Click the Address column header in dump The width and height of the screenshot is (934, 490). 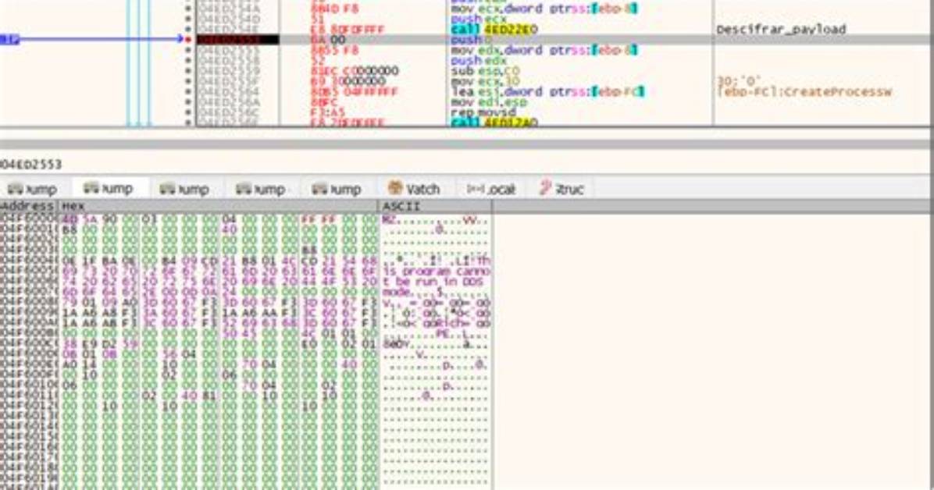[28, 206]
